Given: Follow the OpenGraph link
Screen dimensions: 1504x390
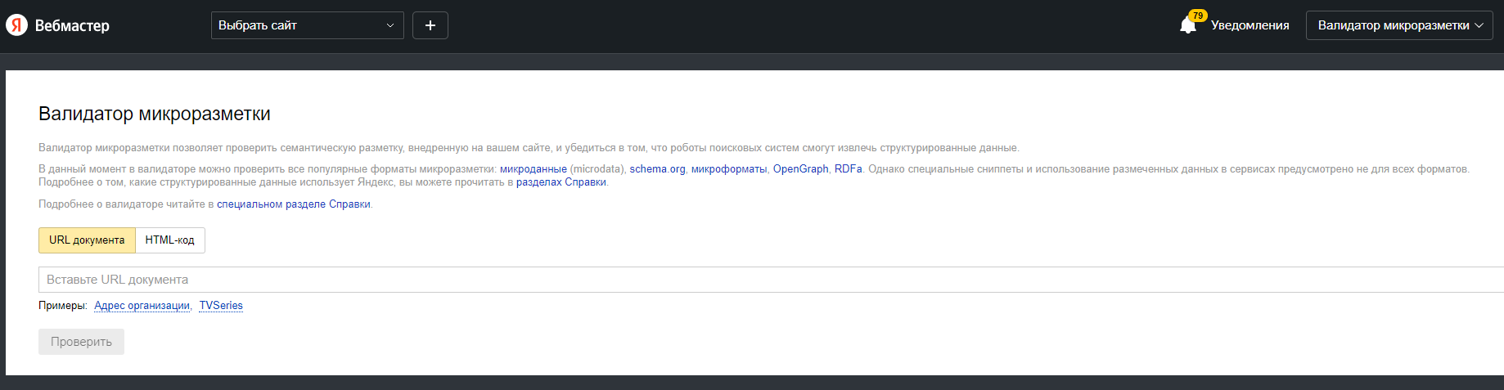Looking at the screenshot, I should click(801, 169).
